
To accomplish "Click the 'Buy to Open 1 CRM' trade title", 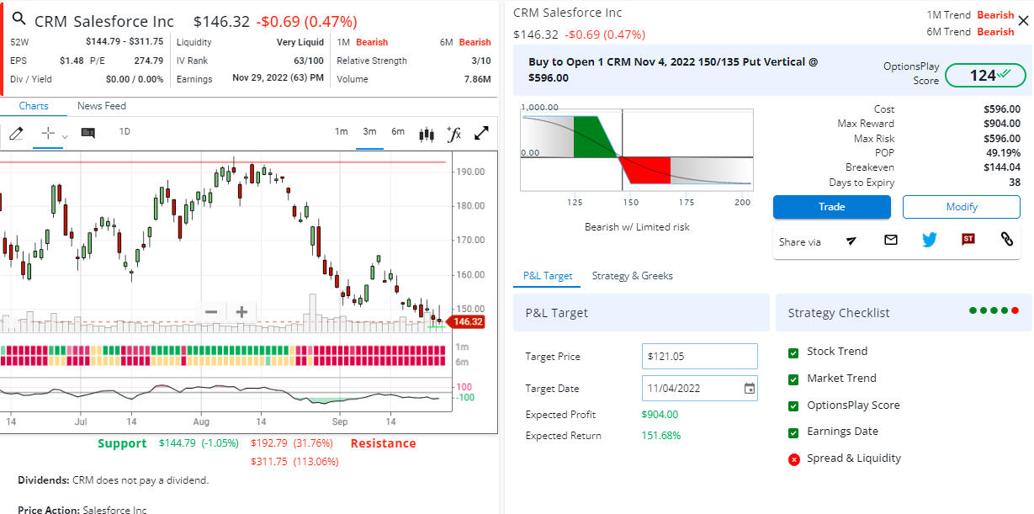I will coord(673,70).
